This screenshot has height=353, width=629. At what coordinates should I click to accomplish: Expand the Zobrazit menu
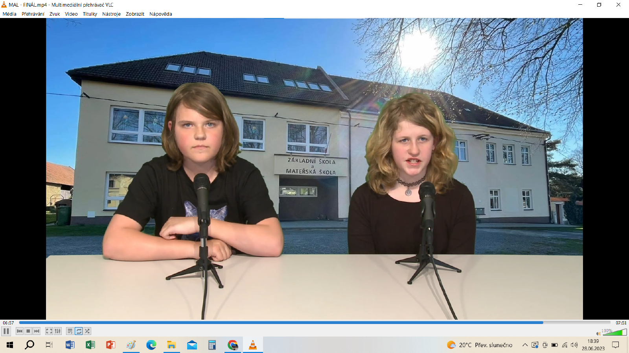[x=135, y=14]
